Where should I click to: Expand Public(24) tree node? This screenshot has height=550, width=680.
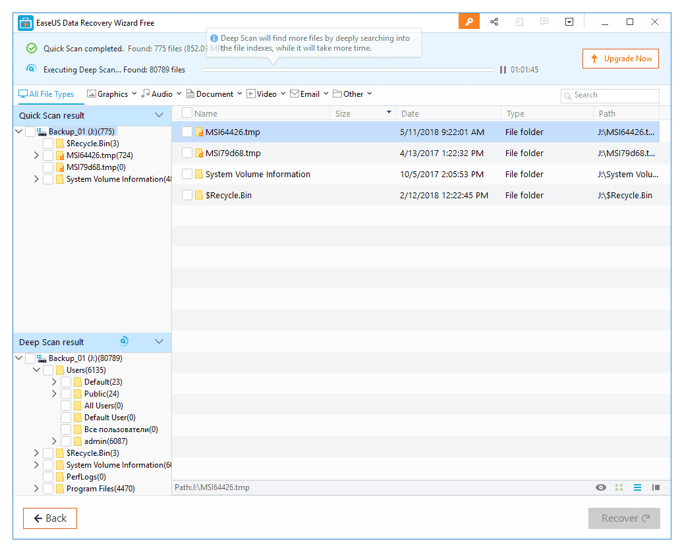54,393
